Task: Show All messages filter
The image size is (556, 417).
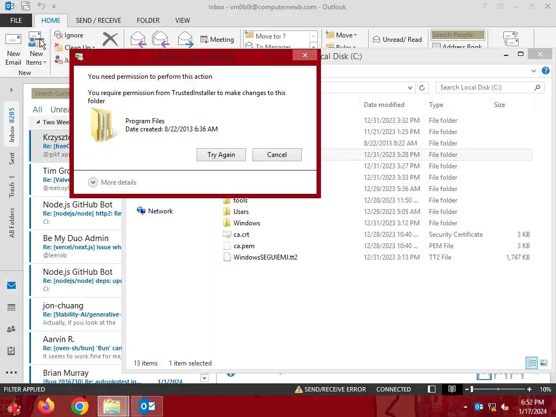Action: point(37,110)
